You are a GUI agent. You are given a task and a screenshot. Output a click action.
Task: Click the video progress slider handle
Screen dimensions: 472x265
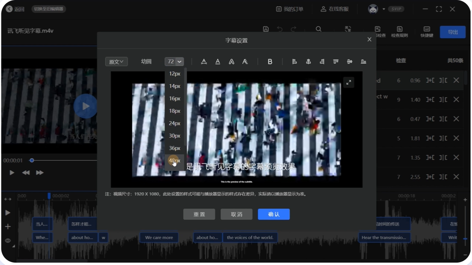pos(32,160)
